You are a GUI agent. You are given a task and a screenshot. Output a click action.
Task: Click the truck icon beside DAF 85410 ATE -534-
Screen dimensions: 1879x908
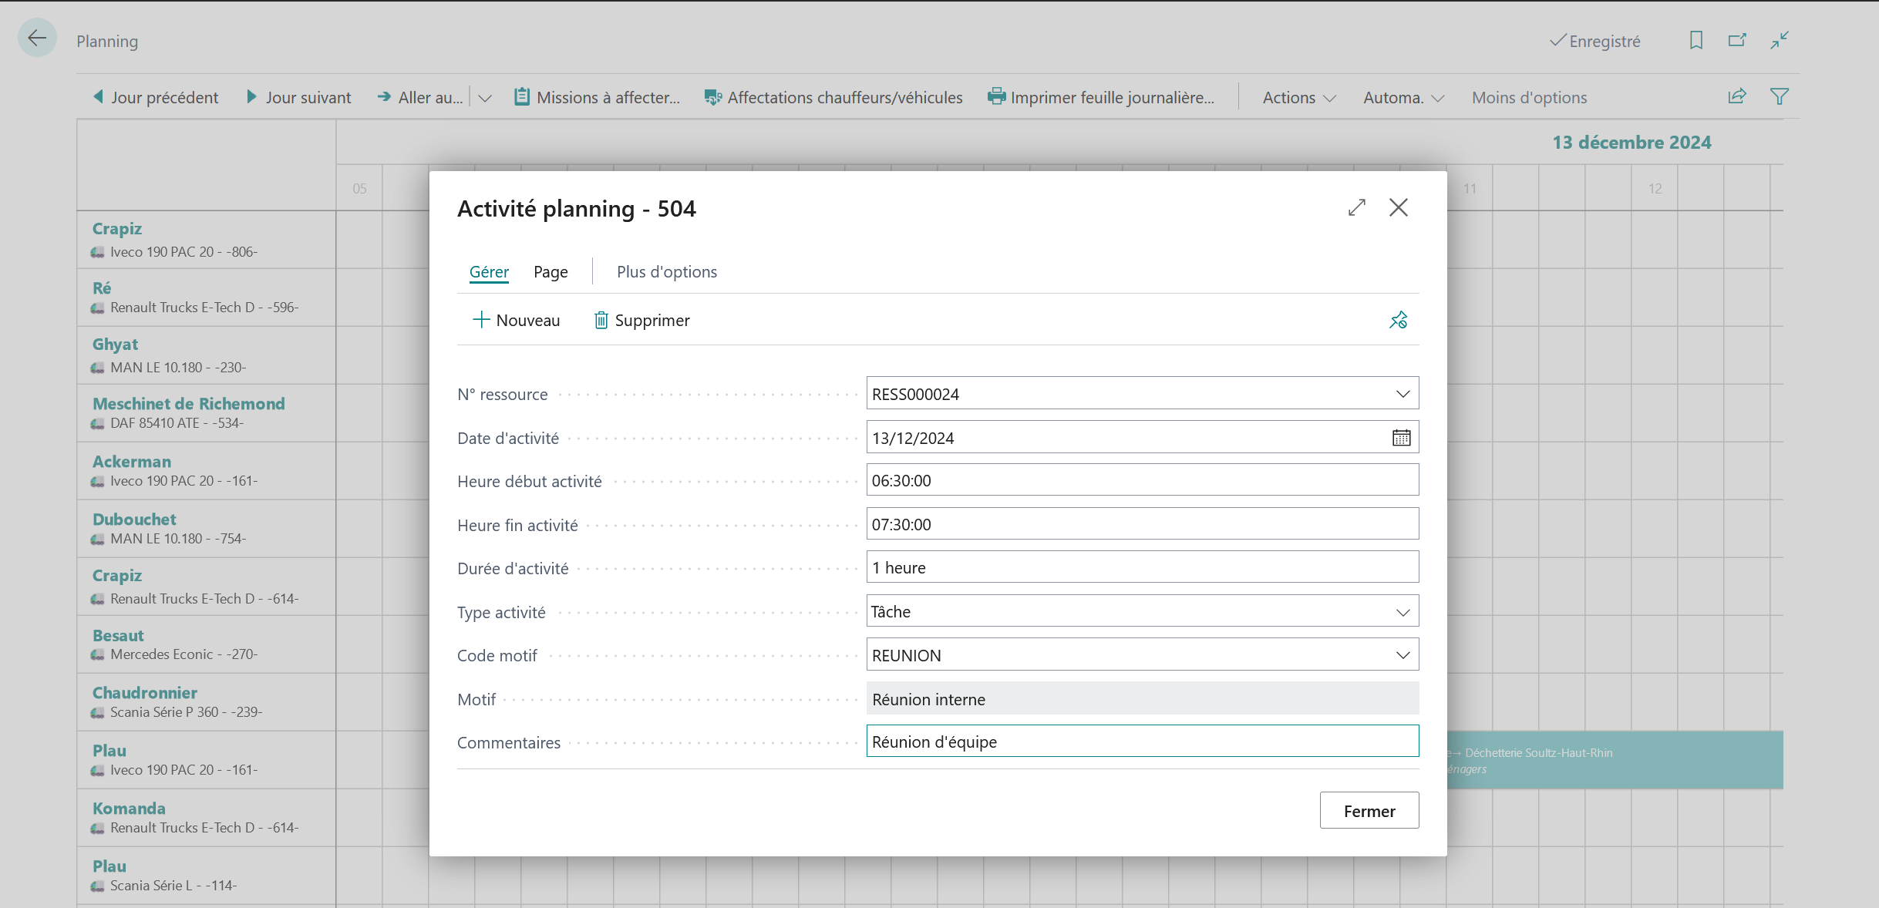pyautogui.click(x=98, y=423)
